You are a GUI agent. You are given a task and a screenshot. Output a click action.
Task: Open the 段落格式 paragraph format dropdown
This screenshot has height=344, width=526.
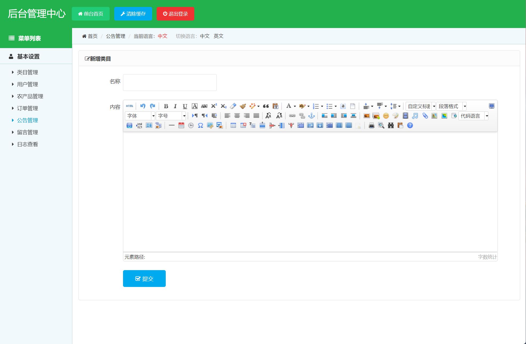pyautogui.click(x=451, y=106)
